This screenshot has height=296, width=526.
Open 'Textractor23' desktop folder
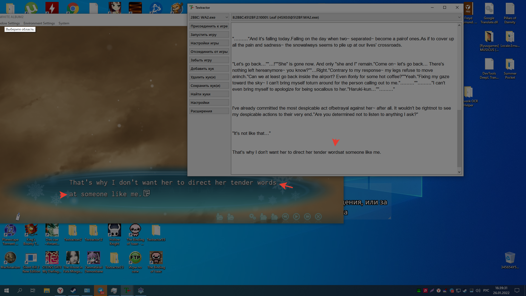(x=115, y=260)
